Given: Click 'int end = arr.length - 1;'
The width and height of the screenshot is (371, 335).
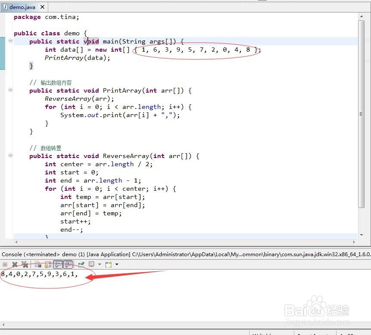Looking at the screenshot, I should (x=93, y=181).
